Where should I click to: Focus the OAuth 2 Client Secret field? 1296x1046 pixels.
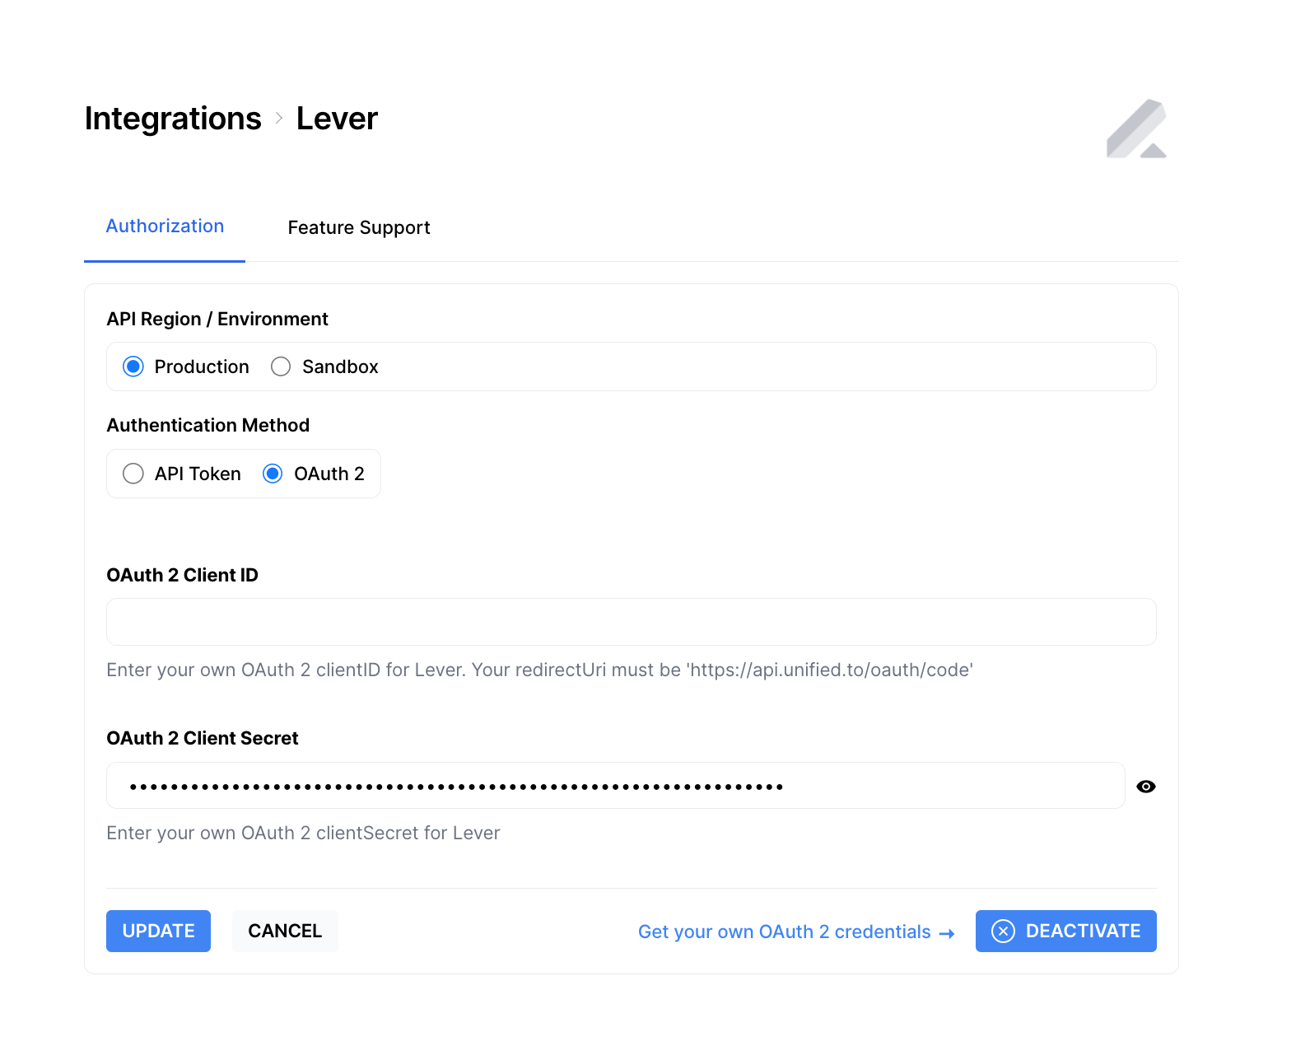point(615,785)
